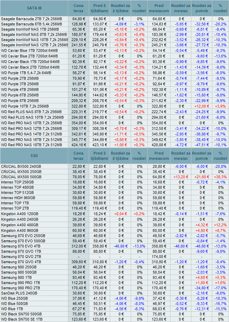Select WD Blue 500GB row name
Screen dimensions: 229x322
(x=14, y=304)
